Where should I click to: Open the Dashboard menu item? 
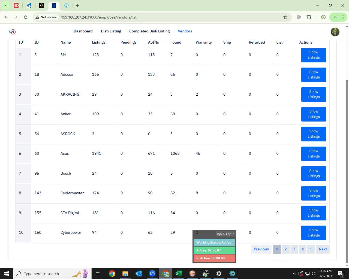tap(83, 31)
